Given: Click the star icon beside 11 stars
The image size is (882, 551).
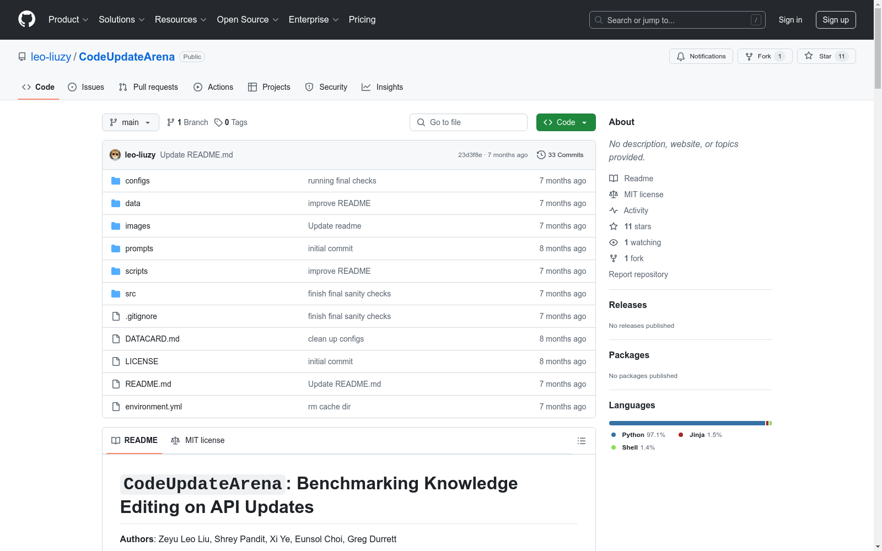Looking at the screenshot, I should 614,226.
